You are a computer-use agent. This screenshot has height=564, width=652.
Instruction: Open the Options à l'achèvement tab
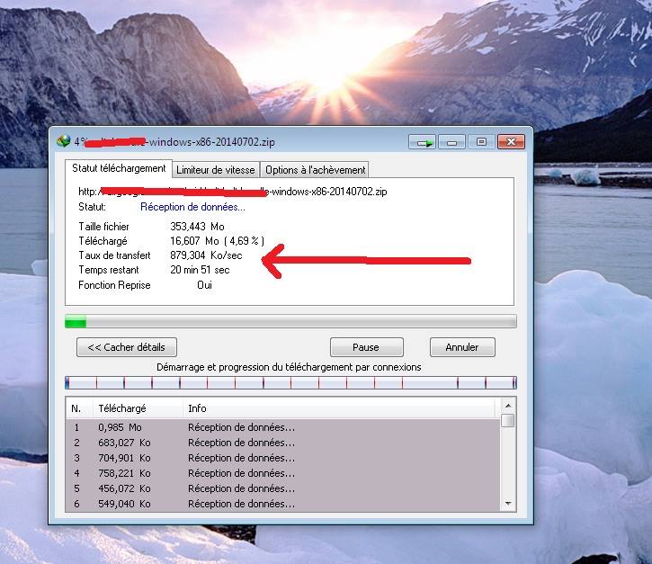[x=315, y=170]
